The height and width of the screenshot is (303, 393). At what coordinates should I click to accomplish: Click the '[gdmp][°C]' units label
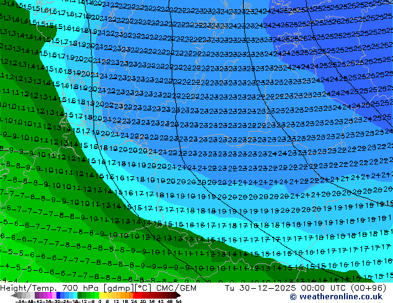128,288
